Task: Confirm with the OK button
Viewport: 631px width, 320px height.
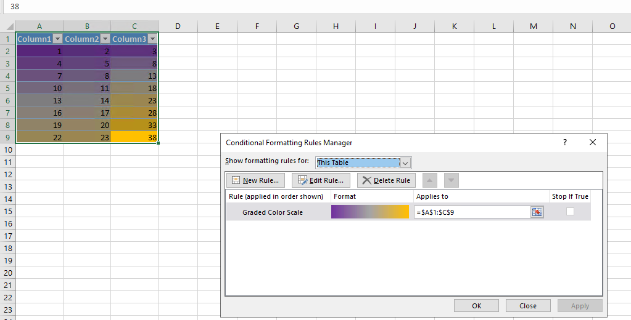Action: [476, 306]
